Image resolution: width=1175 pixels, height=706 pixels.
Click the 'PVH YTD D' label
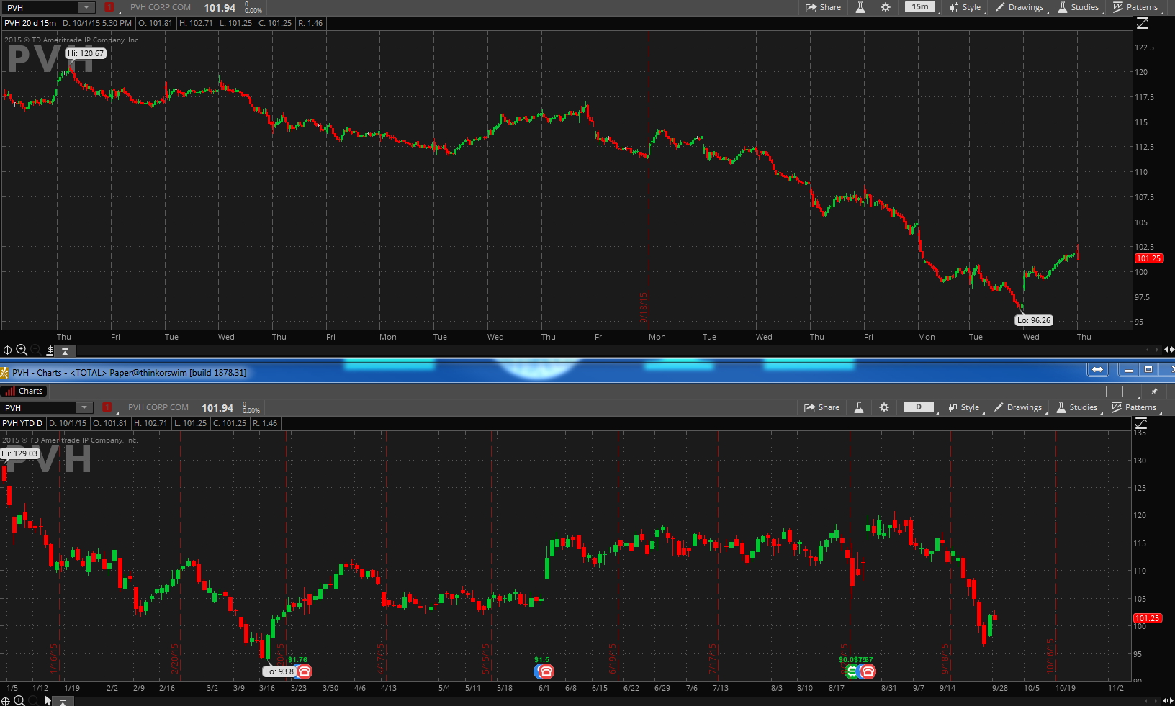[22, 423]
